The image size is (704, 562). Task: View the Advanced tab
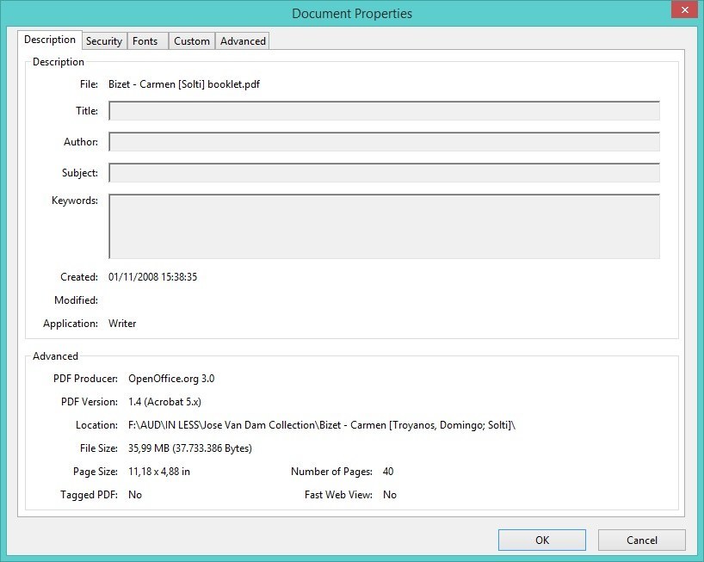[242, 40]
